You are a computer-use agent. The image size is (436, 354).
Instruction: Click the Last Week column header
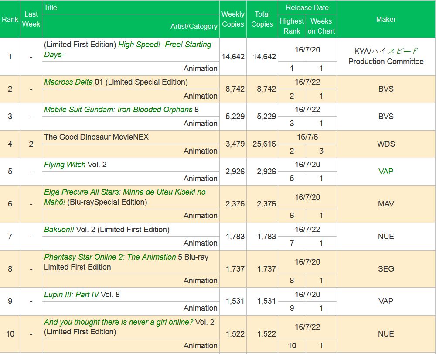coord(31,19)
